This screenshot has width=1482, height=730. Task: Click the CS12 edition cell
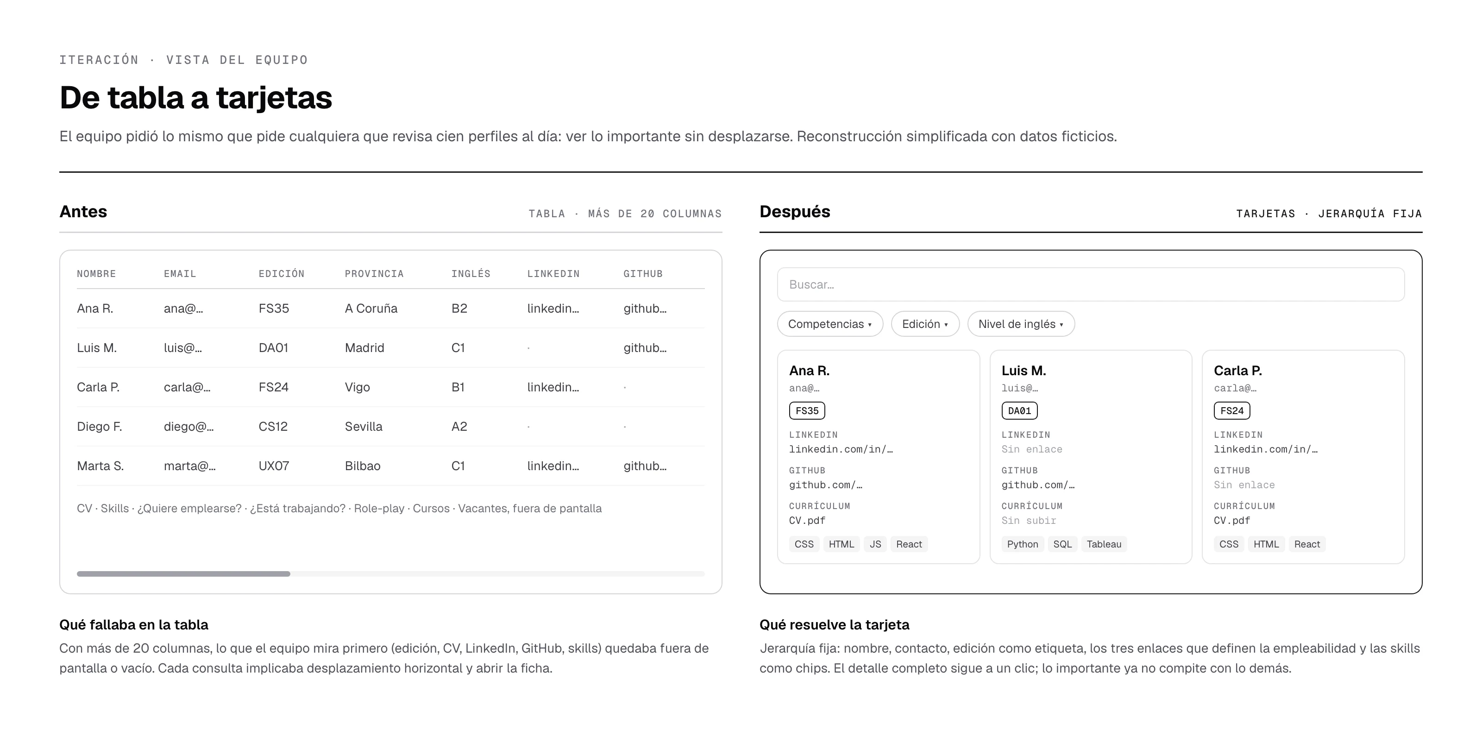tap(273, 426)
